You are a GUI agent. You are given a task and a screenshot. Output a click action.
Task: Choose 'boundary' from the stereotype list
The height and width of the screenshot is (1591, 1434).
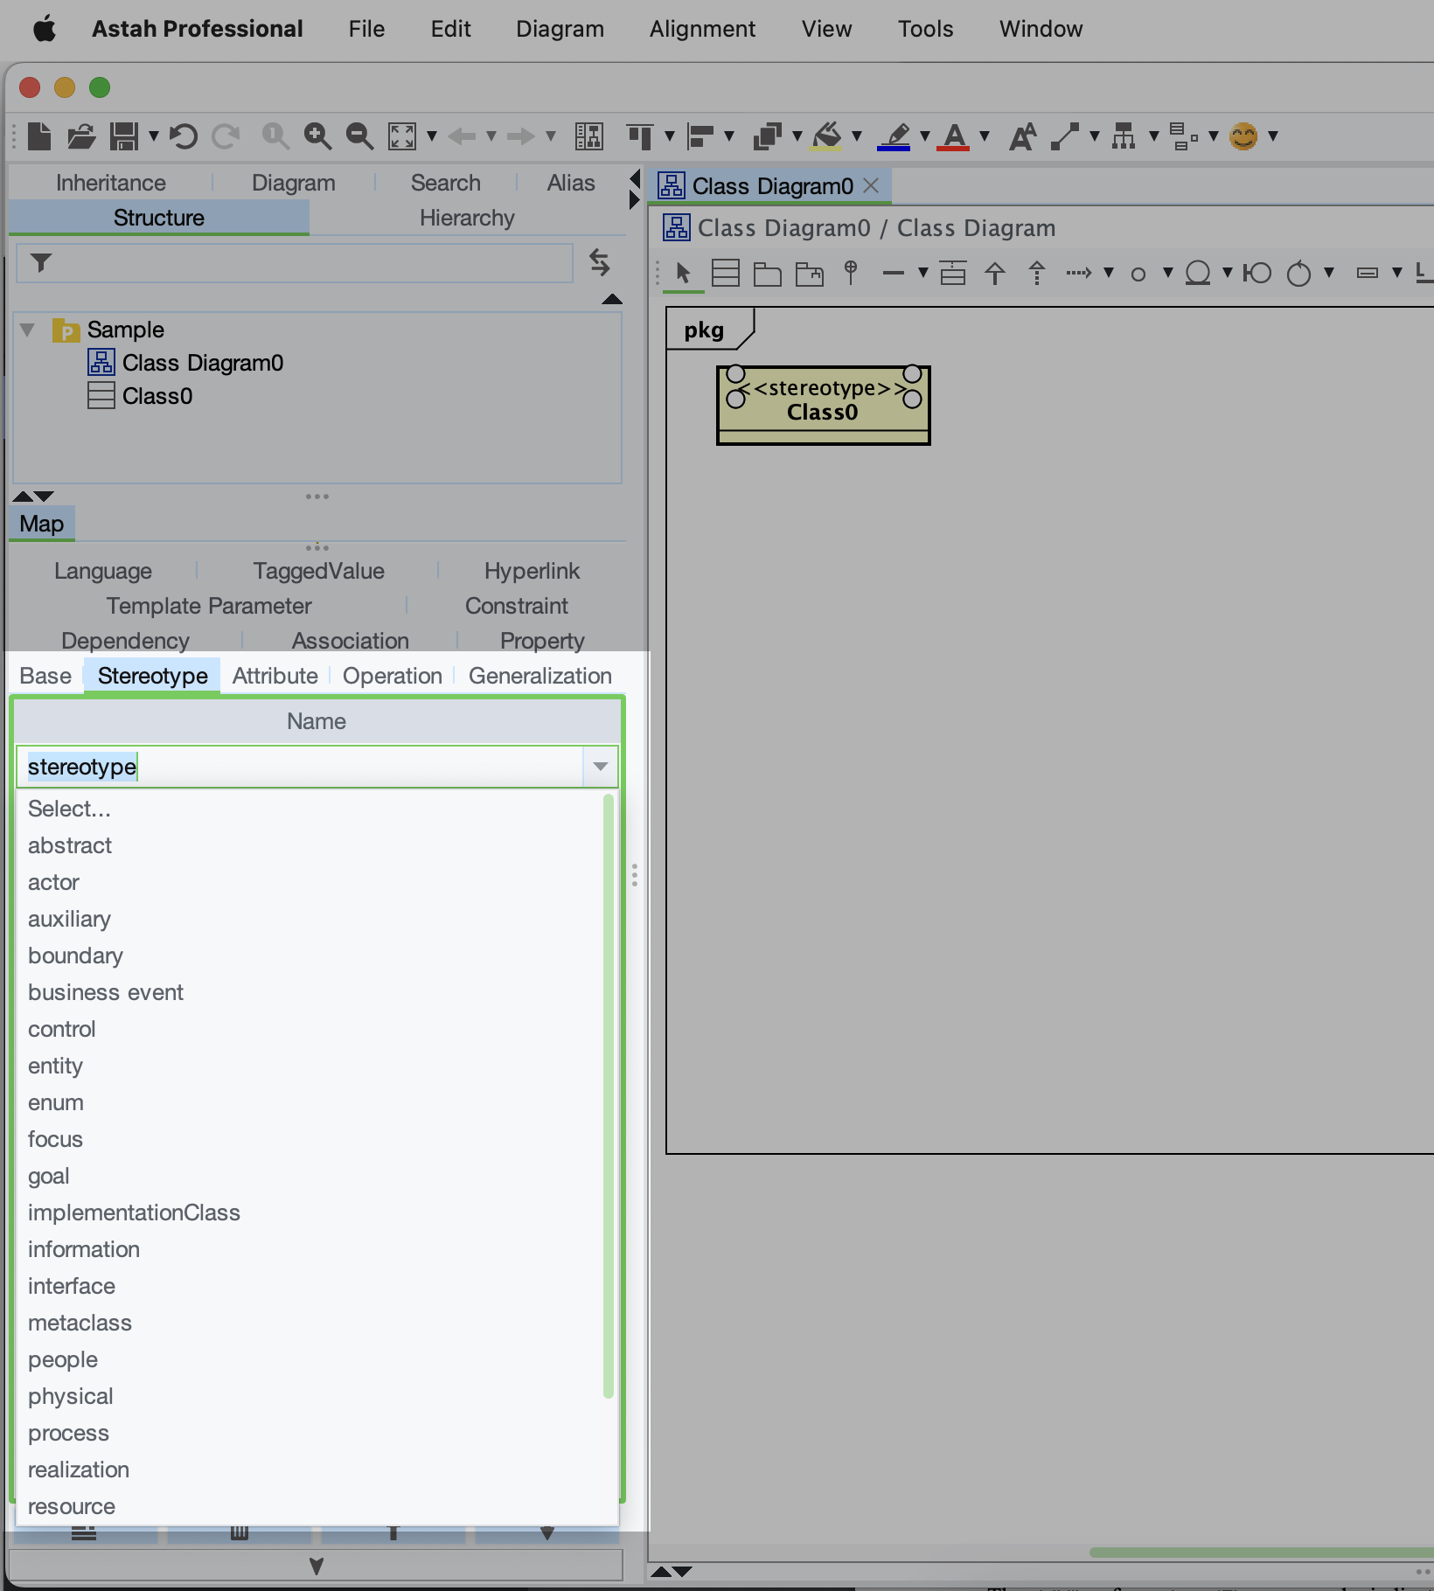pyautogui.click(x=75, y=955)
